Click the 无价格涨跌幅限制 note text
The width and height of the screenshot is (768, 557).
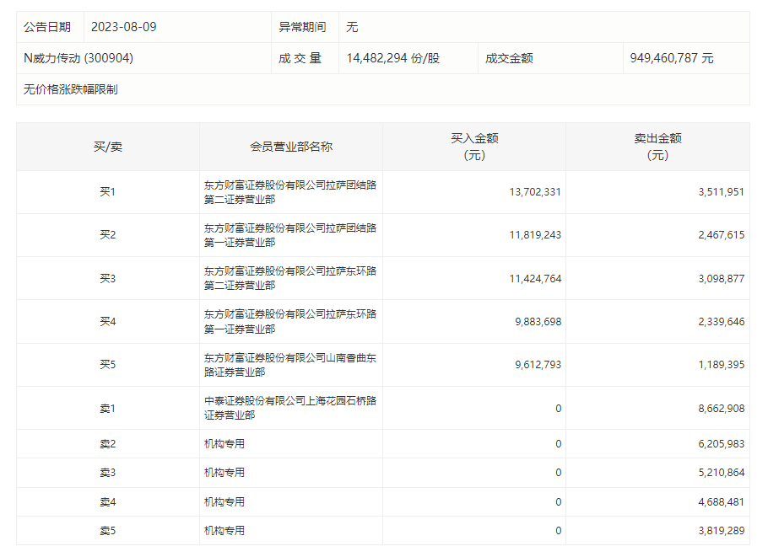click(71, 89)
